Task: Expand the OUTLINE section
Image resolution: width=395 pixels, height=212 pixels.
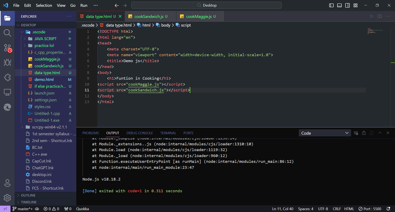Action: click(45, 195)
